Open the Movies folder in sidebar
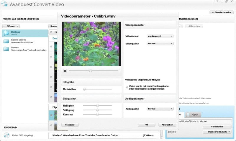The width and height of the screenshot is (236, 141). pyautogui.click(x=25, y=49)
